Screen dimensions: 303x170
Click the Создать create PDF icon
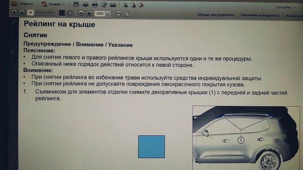click(x=44, y=4)
